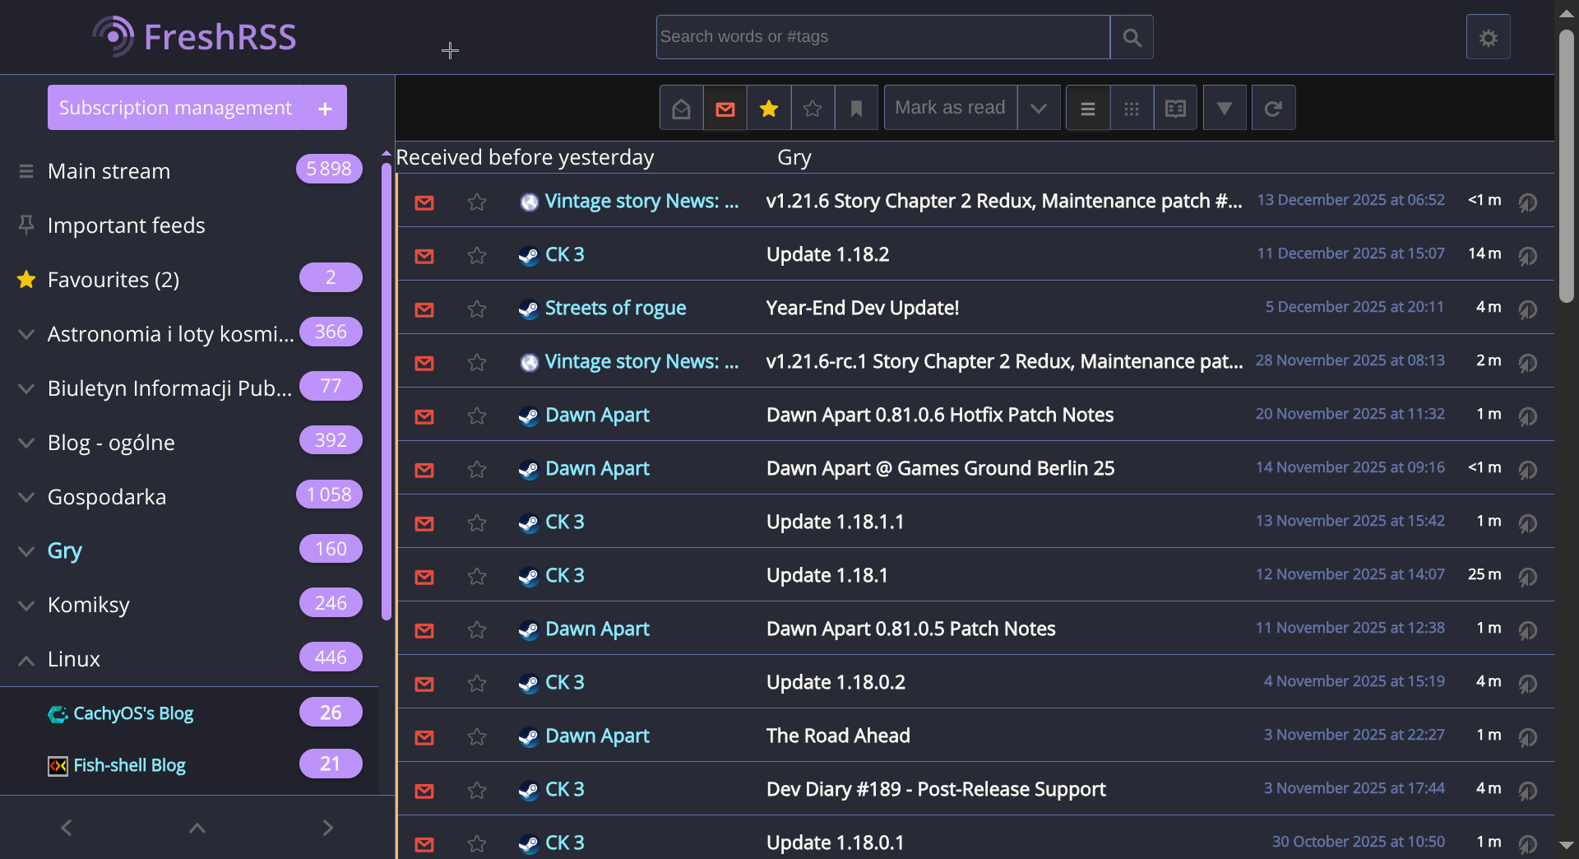Open Favourites (2)
This screenshot has height=859, width=1579.
pyautogui.click(x=113, y=280)
